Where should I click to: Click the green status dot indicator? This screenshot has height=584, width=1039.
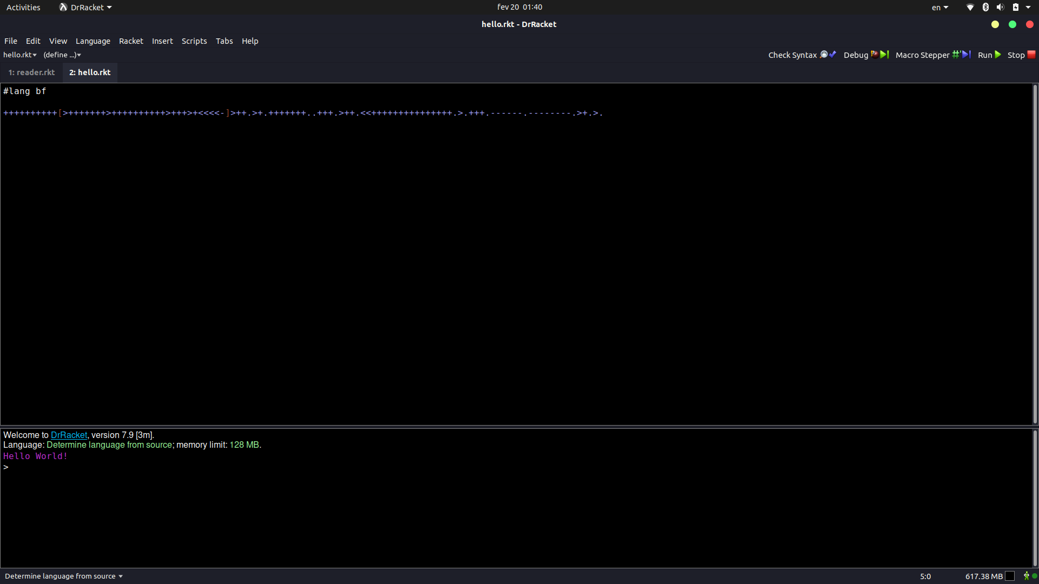coord(1035,576)
